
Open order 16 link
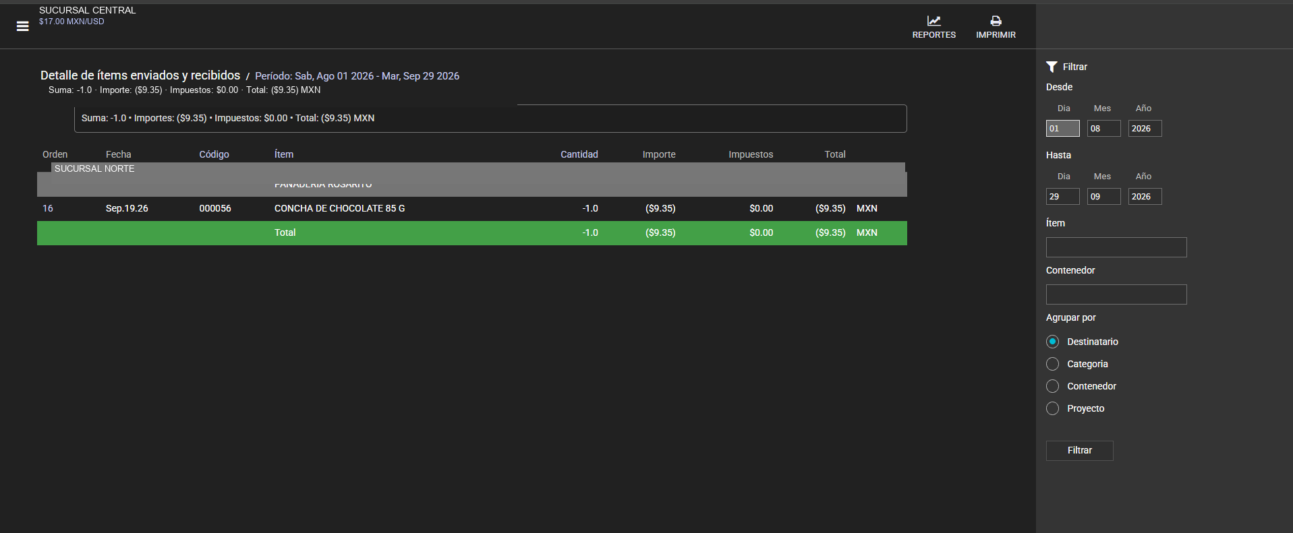[x=48, y=208]
